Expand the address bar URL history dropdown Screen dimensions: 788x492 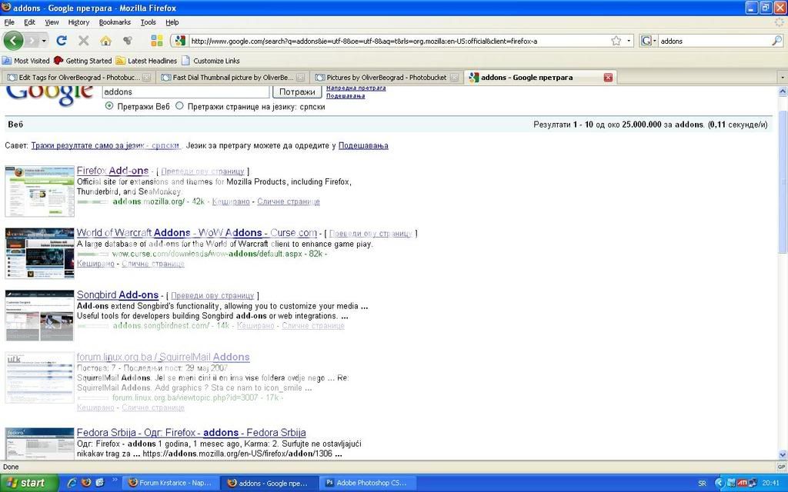point(629,41)
